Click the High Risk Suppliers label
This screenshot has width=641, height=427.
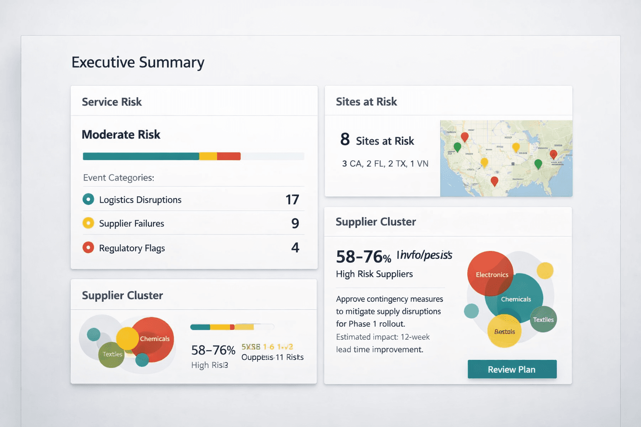374,274
